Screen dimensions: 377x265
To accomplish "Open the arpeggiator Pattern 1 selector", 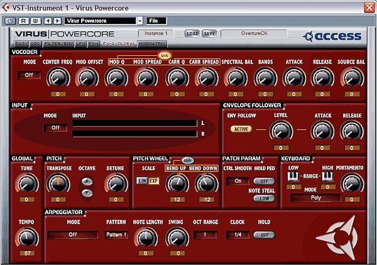I will point(116,235).
